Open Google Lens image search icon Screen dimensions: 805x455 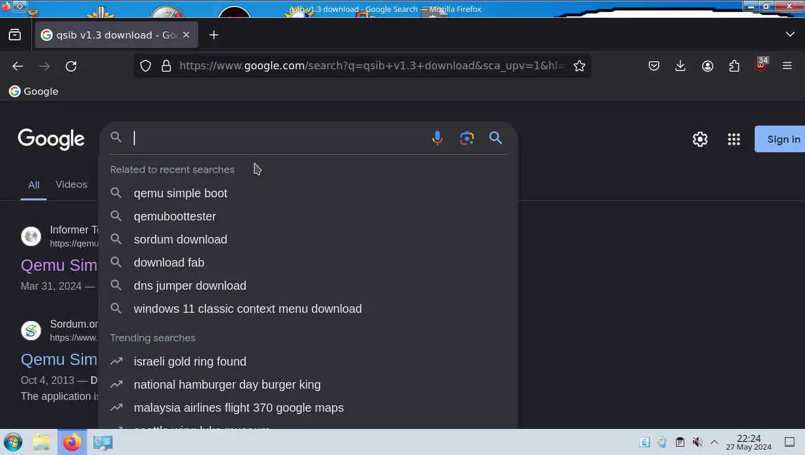466,138
